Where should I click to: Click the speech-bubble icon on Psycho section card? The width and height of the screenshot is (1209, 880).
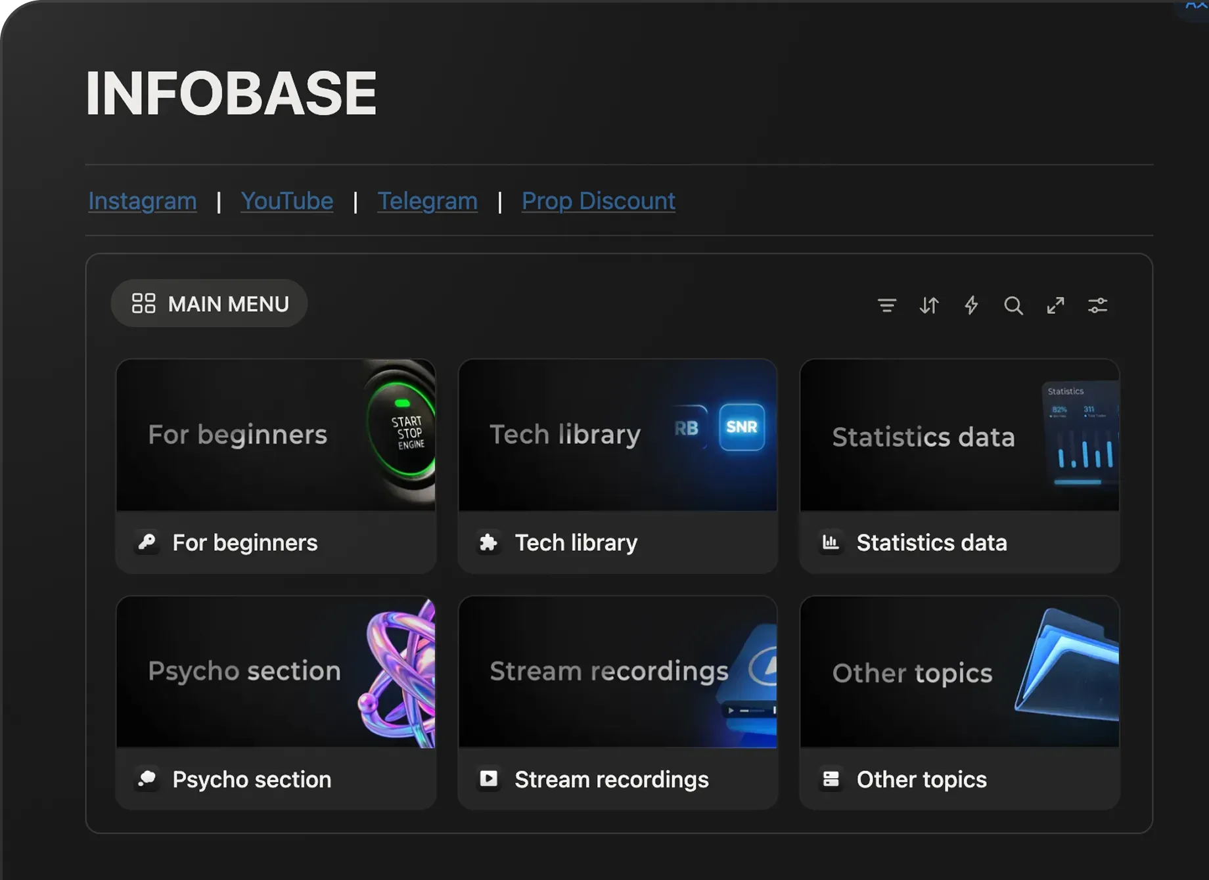148,780
